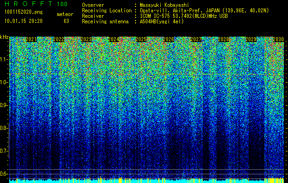Click the 0.7 frequency axis label
The image size is (288, 183).
pos(4,151)
